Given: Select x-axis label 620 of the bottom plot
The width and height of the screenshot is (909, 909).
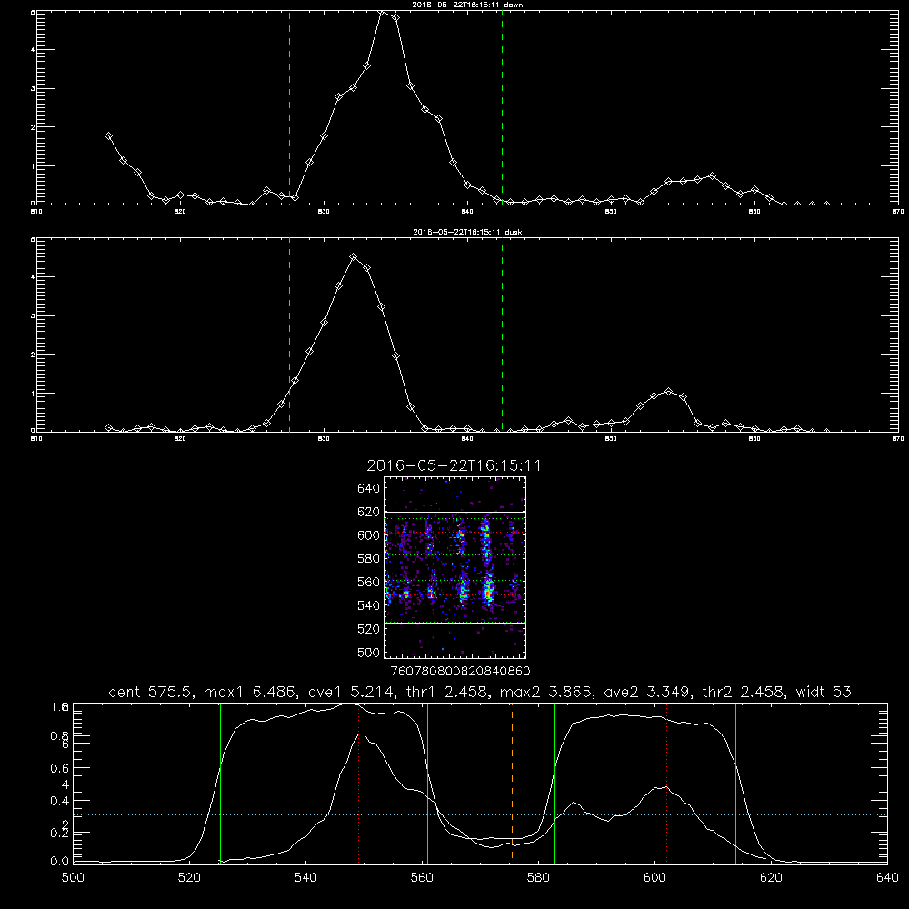Looking at the screenshot, I should coord(771,877).
